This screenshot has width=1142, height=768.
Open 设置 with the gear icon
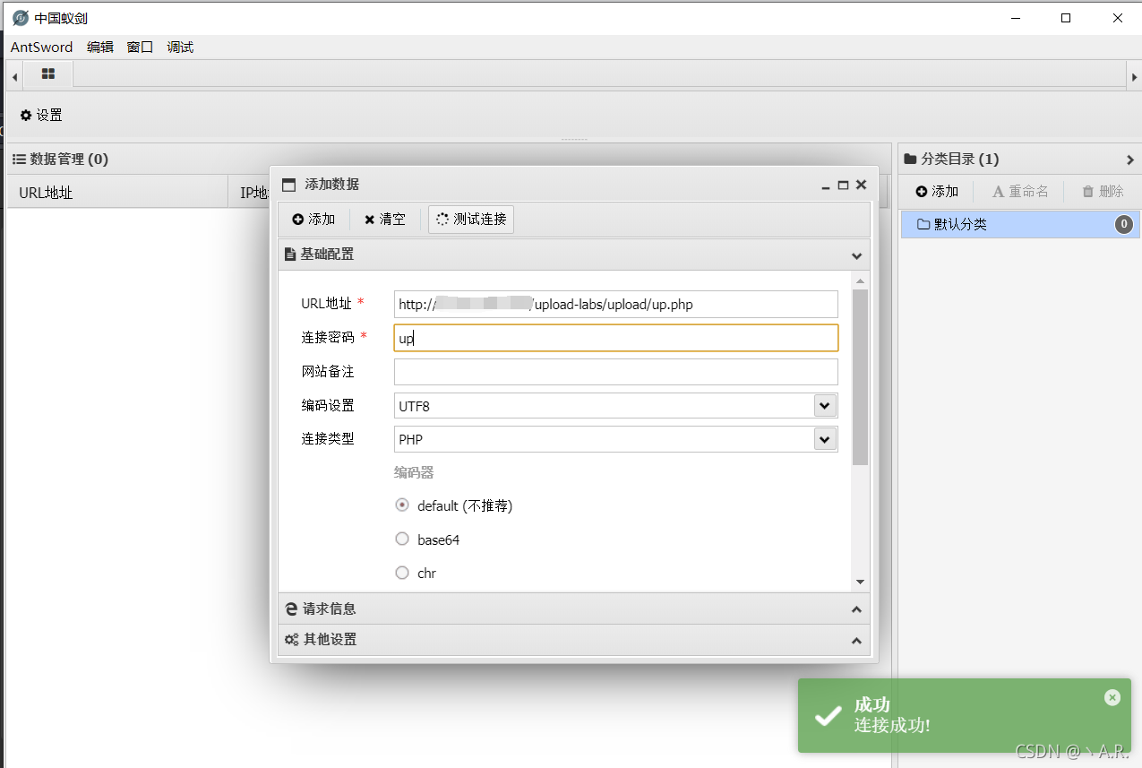pyautogui.click(x=41, y=116)
